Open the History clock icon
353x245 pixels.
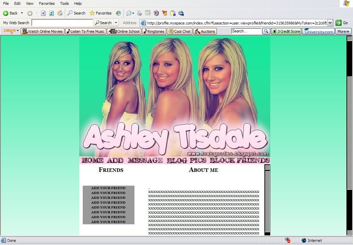[119, 13]
